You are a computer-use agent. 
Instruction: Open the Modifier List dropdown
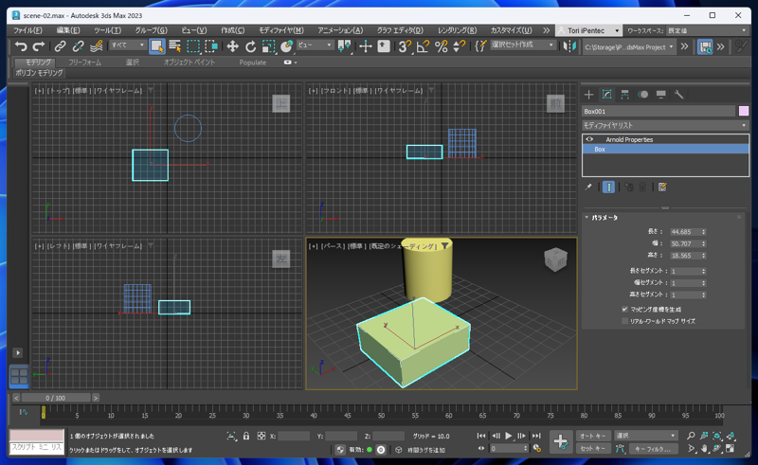(x=665, y=125)
